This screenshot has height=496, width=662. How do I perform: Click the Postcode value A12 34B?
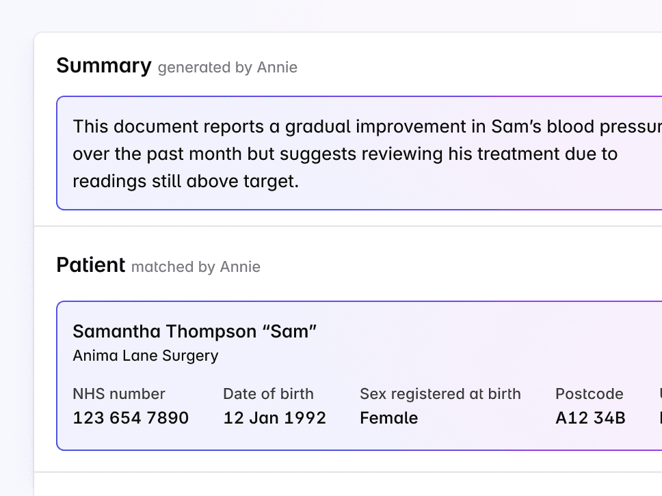(590, 417)
